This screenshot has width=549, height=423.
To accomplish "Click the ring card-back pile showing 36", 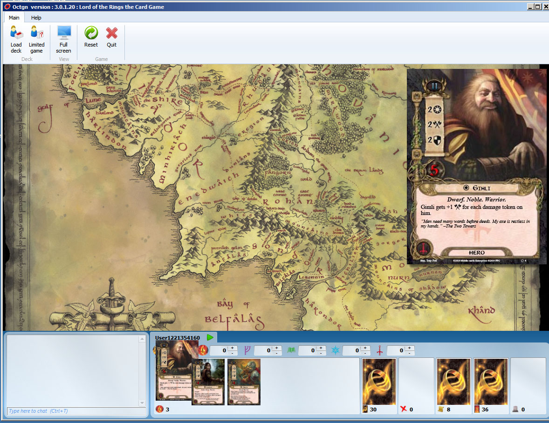I will [x=491, y=382].
